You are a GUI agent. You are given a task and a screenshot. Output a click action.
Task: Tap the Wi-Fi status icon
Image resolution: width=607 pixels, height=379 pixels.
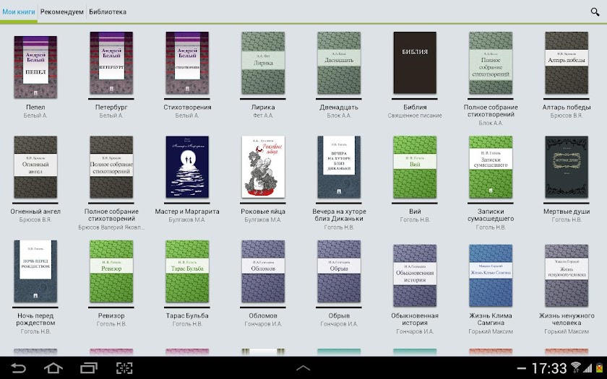(x=576, y=367)
